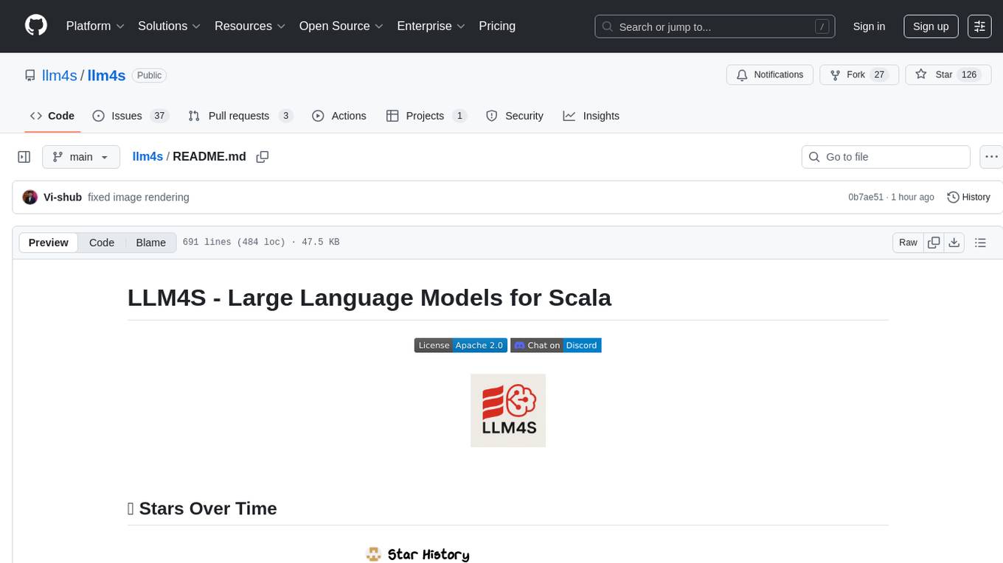
Task: Click the Sign in link
Action: tap(869, 27)
